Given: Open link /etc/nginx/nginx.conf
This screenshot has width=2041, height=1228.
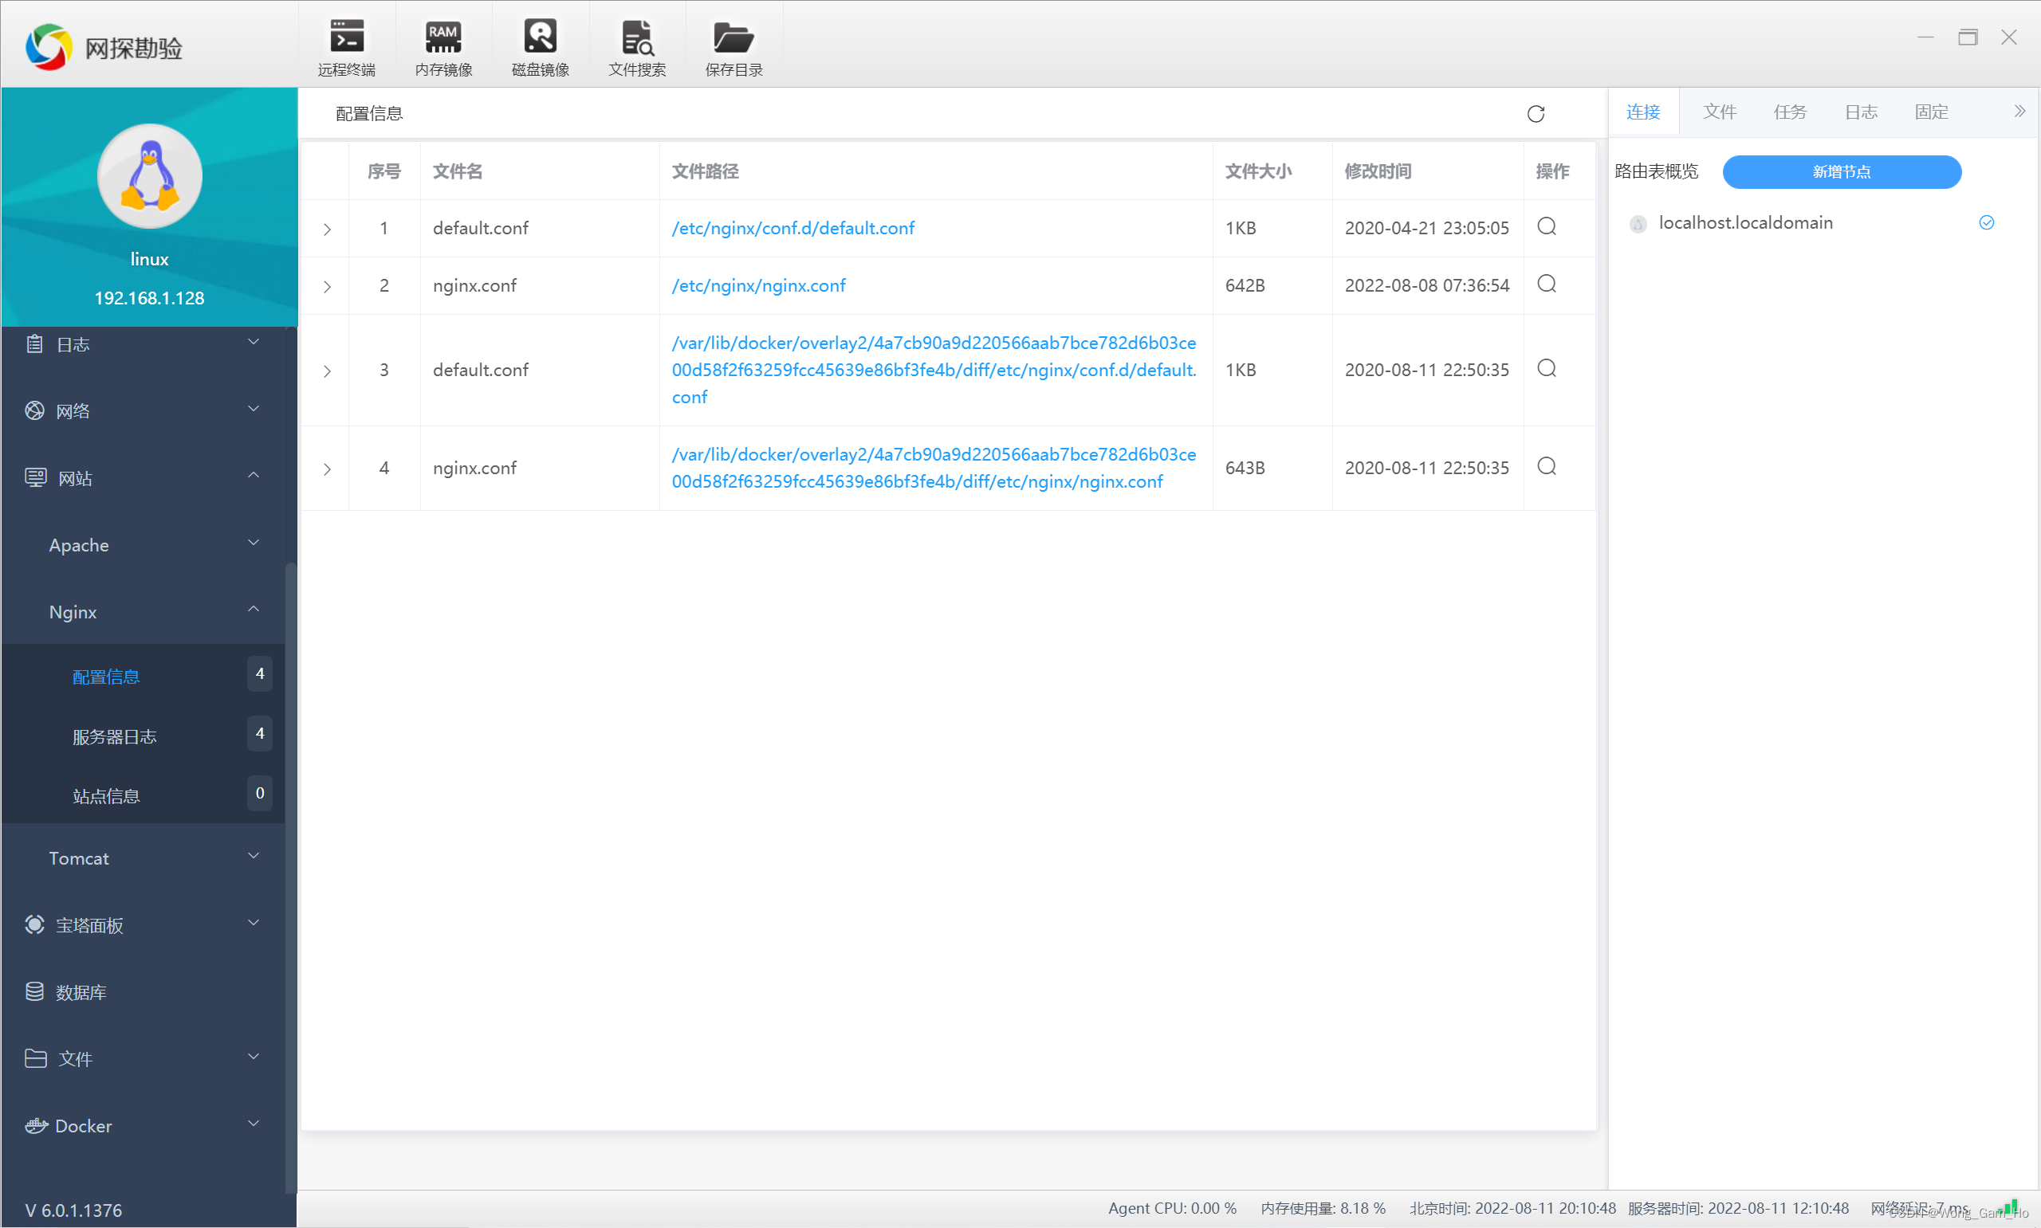Looking at the screenshot, I should (758, 285).
